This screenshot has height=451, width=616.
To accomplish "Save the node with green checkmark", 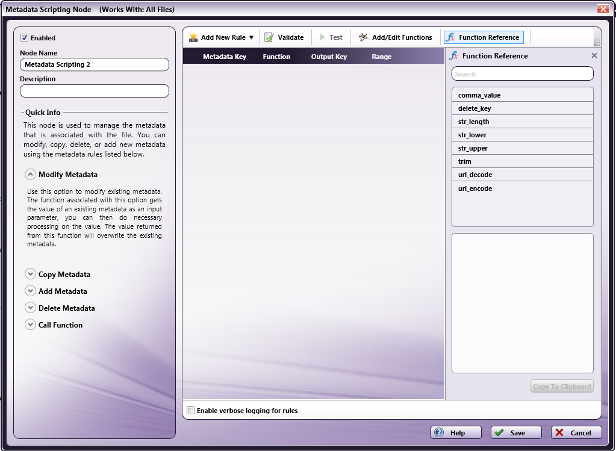I will click(x=516, y=432).
